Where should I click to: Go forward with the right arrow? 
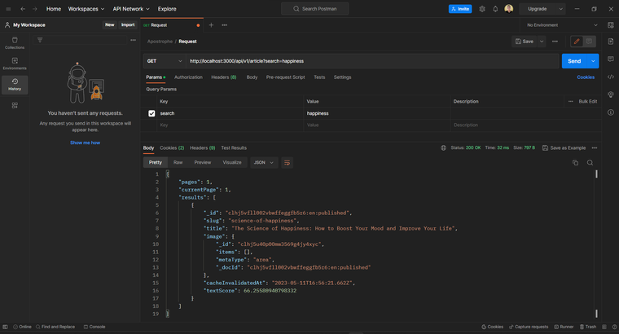[35, 9]
